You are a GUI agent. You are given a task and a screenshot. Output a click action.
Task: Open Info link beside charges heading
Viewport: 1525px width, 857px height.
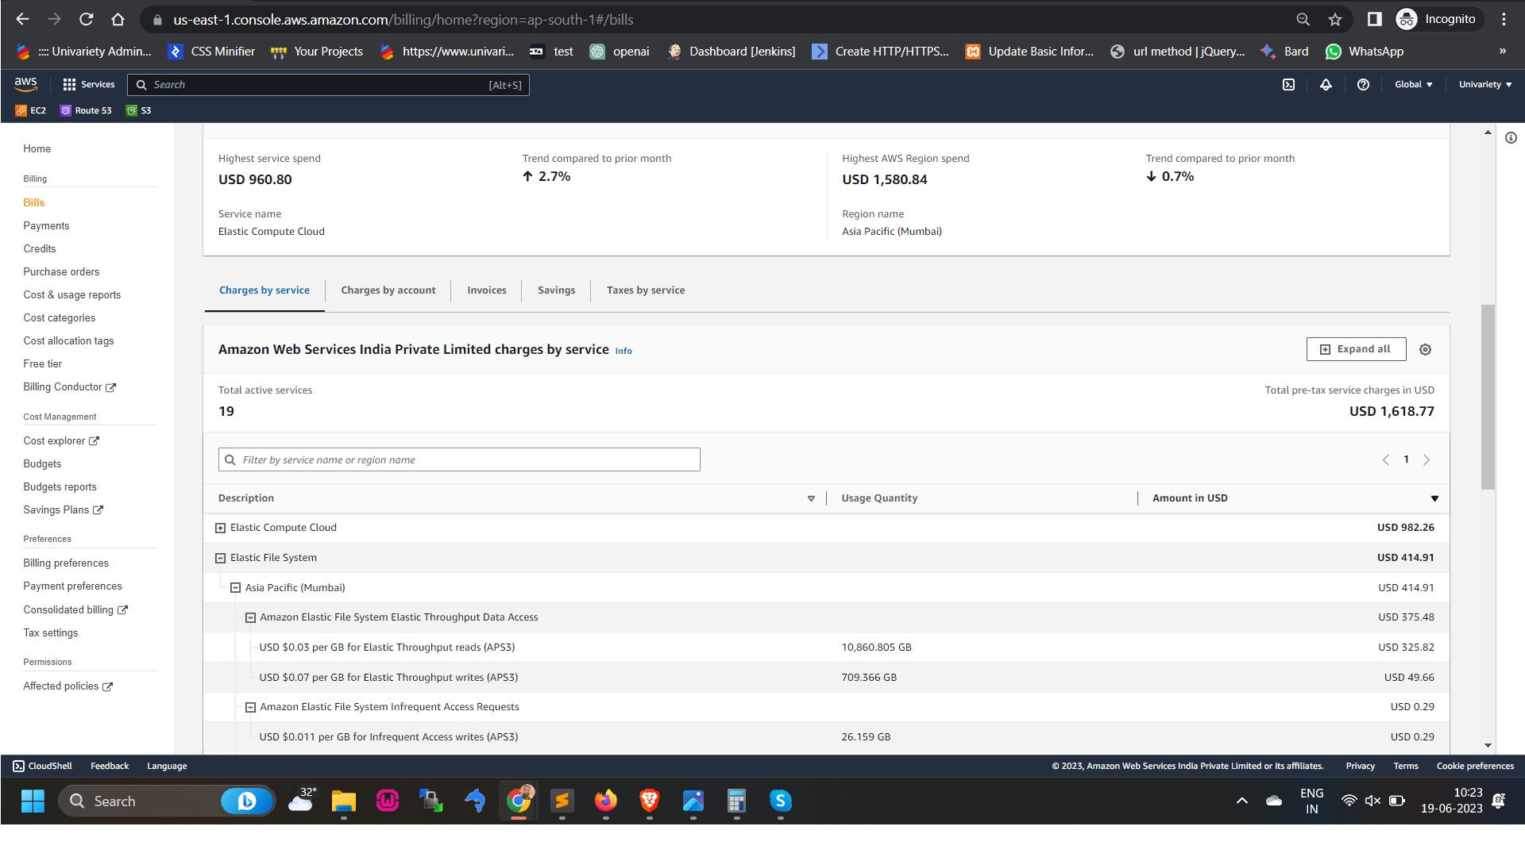(x=624, y=351)
